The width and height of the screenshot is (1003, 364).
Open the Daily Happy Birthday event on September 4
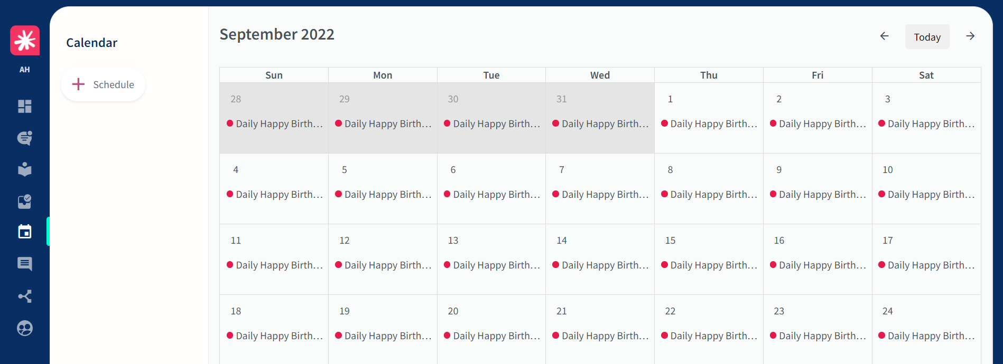point(274,194)
